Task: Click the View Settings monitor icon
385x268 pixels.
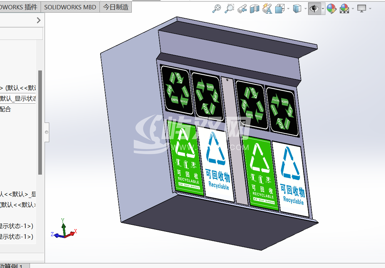Action: click(x=362, y=9)
